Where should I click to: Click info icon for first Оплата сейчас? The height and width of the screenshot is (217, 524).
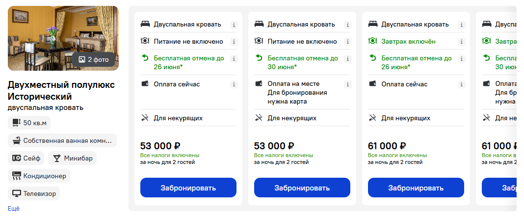[x=234, y=84]
